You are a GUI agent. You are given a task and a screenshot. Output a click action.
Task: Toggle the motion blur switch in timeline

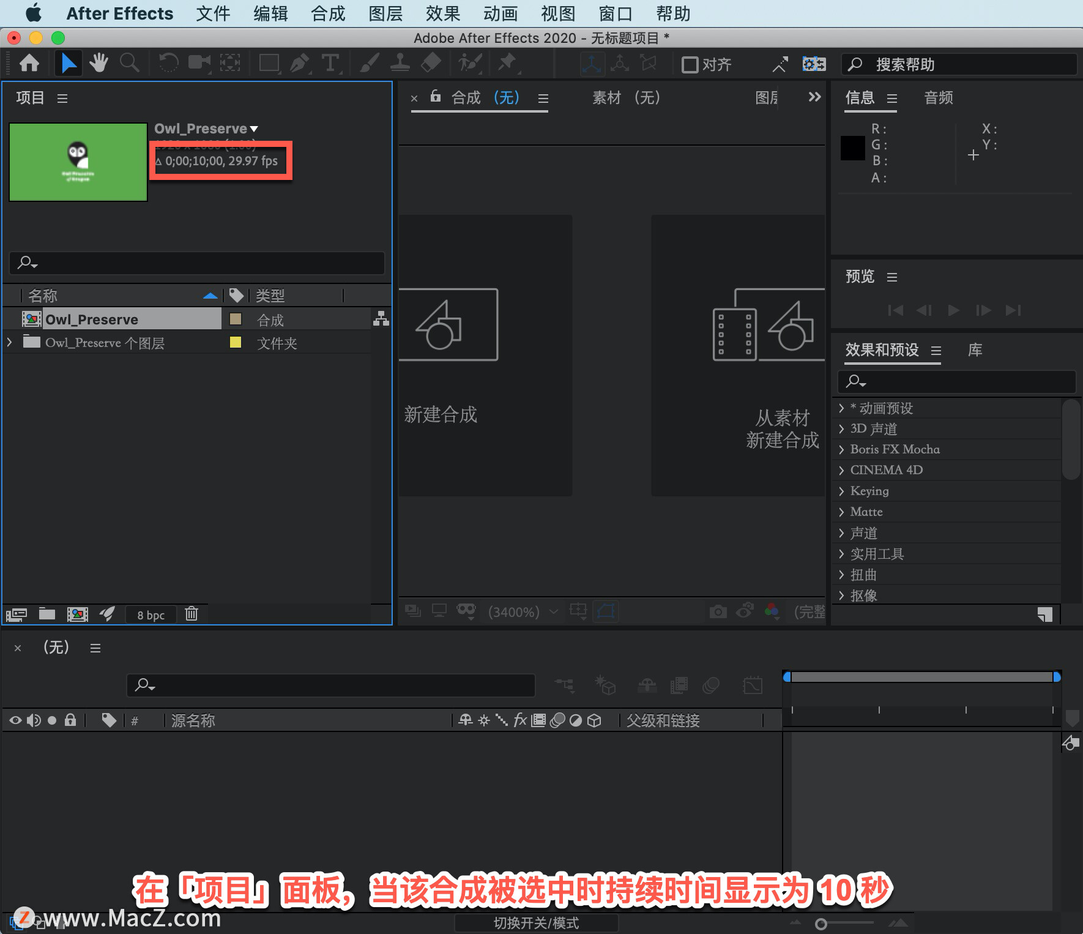click(710, 686)
